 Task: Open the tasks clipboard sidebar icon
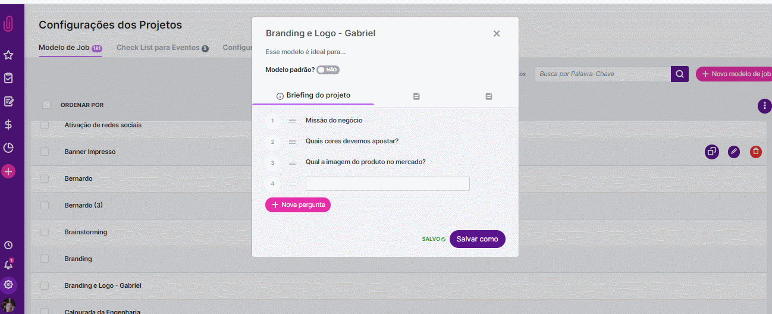tap(8, 78)
